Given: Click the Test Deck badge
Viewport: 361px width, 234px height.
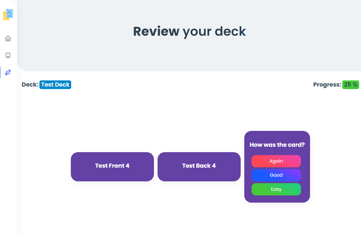Looking at the screenshot, I should tap(55, 84).
